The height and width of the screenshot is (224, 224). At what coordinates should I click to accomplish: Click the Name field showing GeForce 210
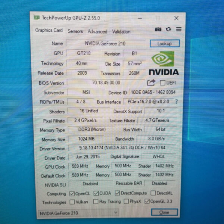pos(106,43)
